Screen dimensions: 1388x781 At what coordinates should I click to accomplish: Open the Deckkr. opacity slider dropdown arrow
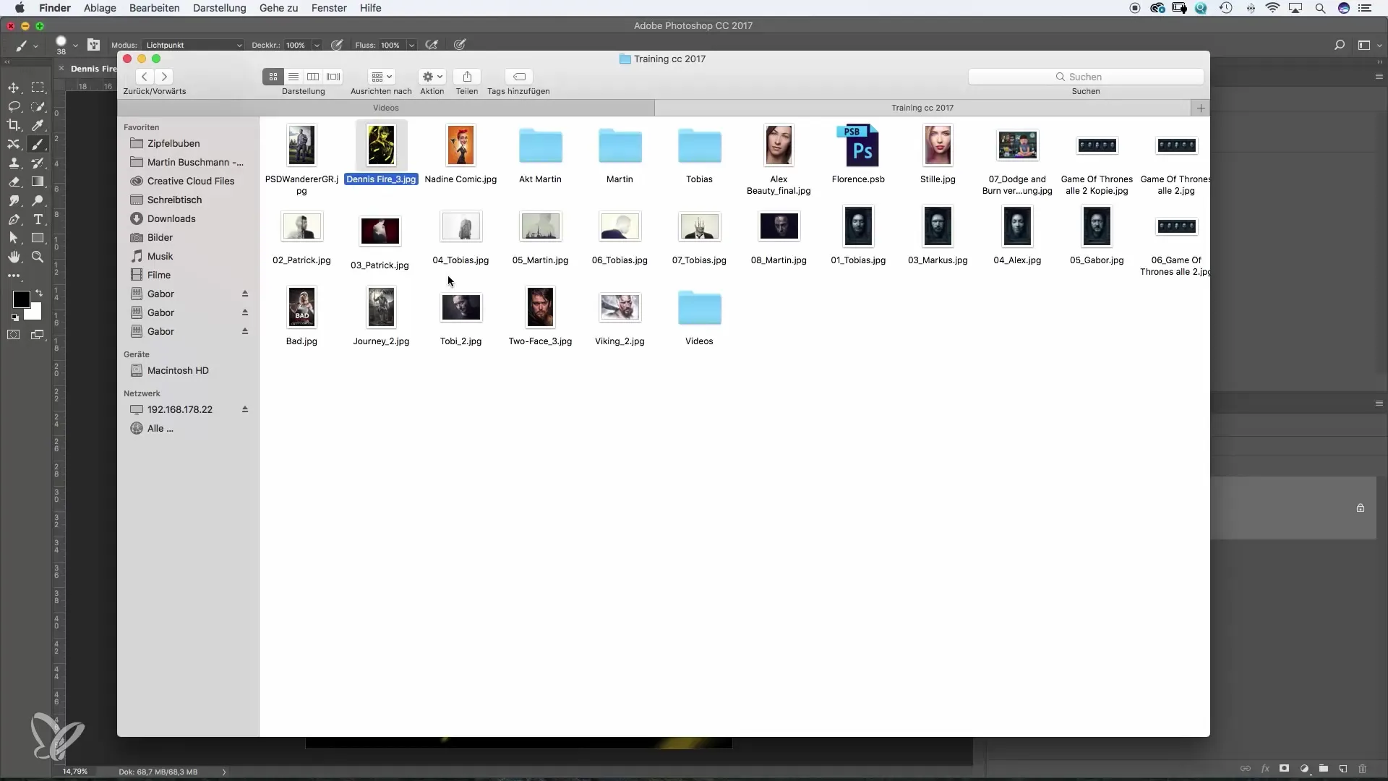317,45
